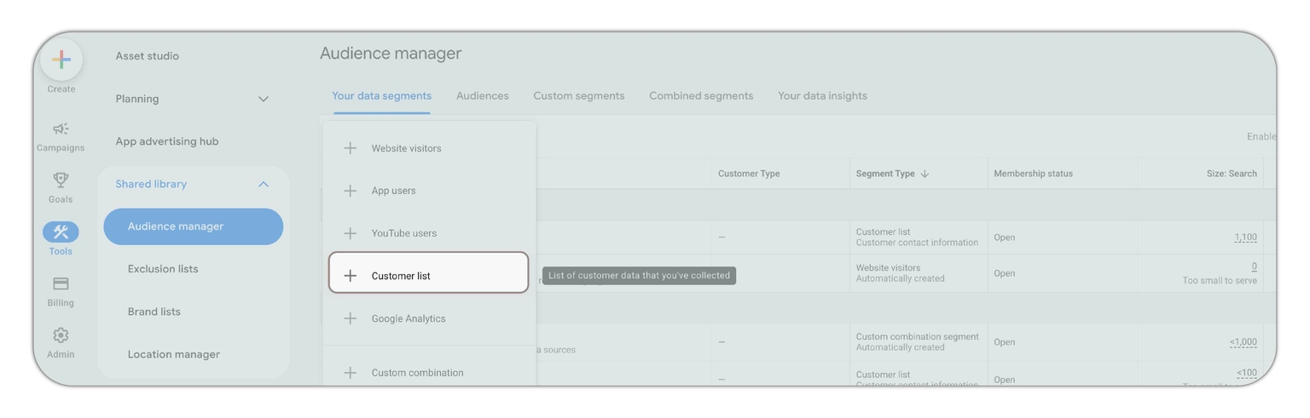Click the Shared library label
The height and width of the screenshot is (418, 1310).
151,184
